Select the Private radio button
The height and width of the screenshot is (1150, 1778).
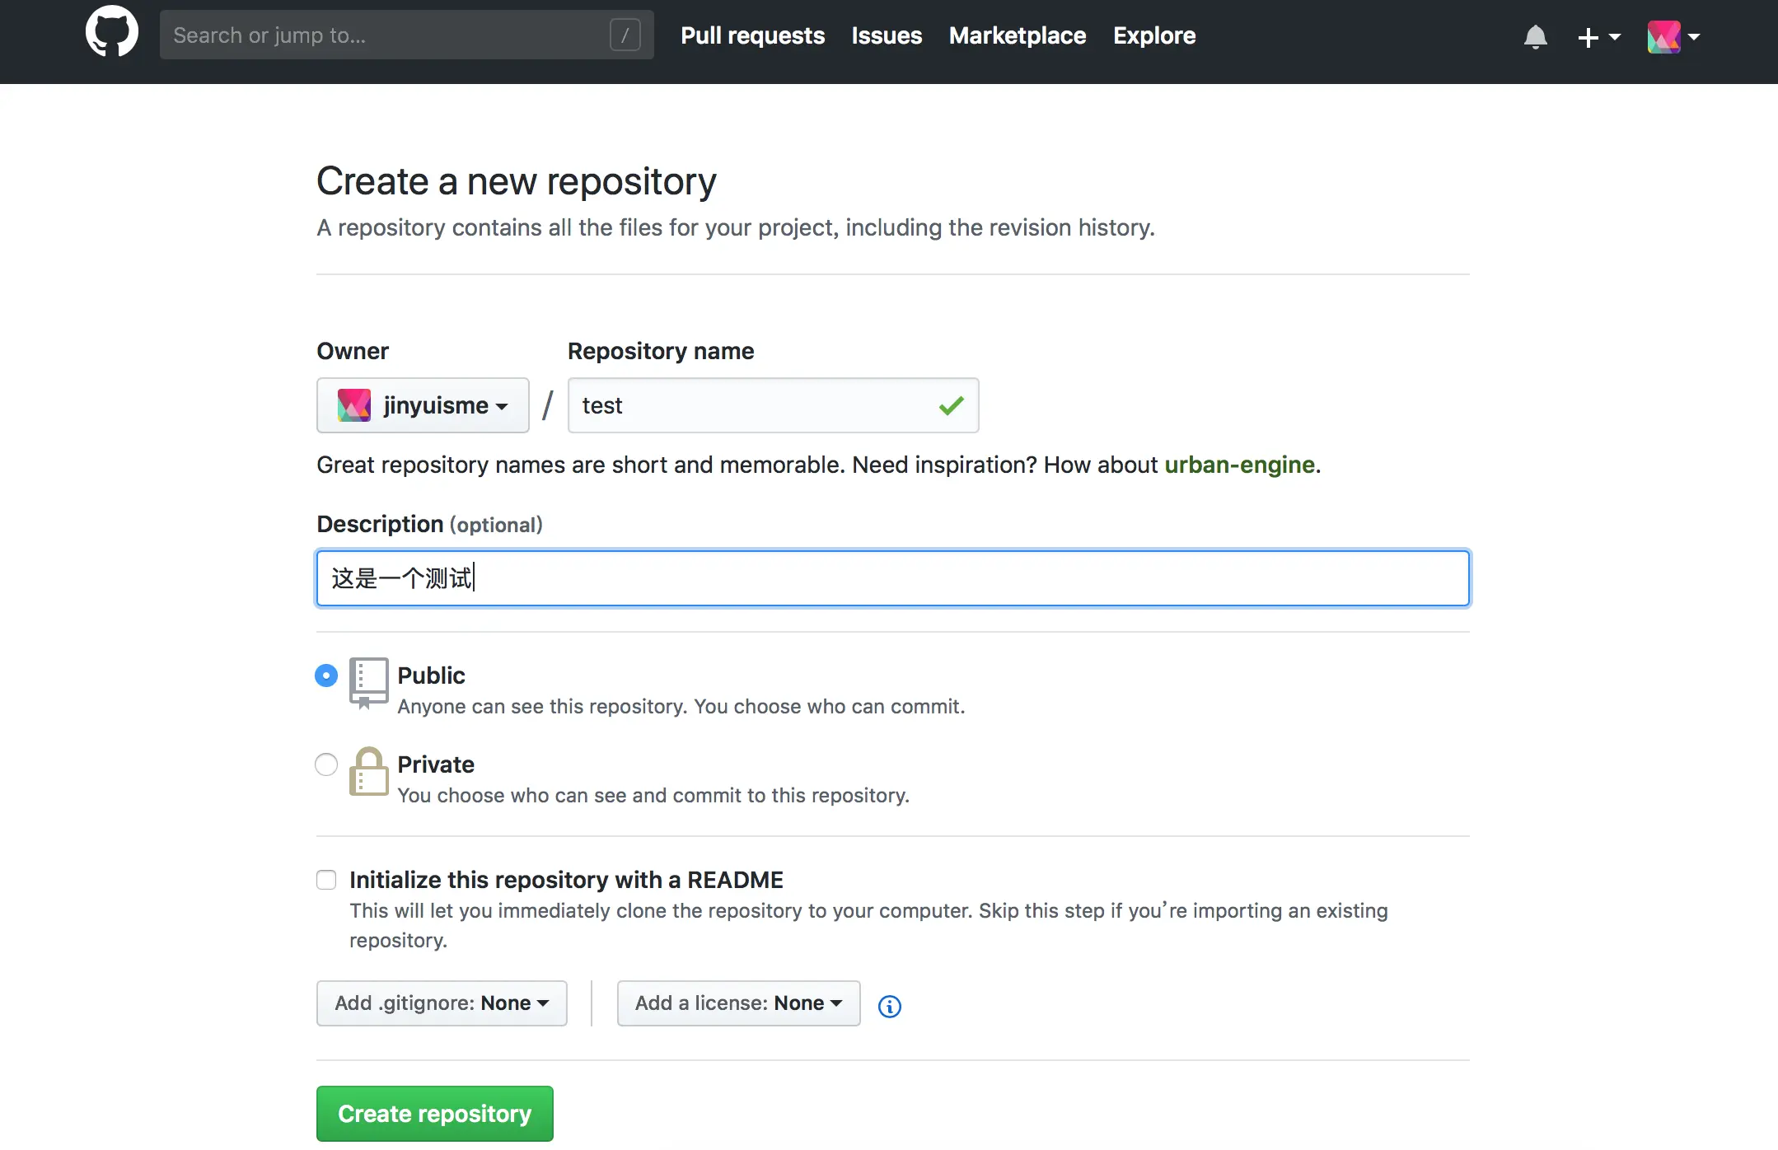coord(326,764)
